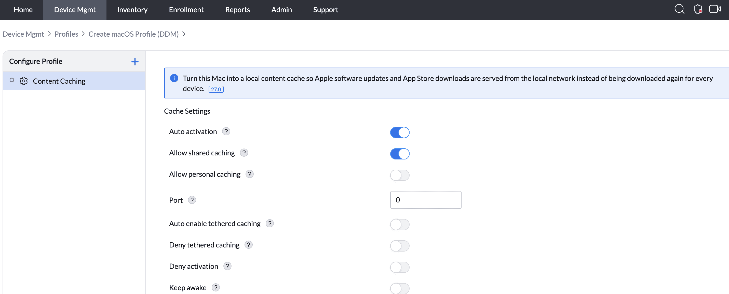Switch to the Inventory tab
The height and width of the screenshot is (294, 729).
click(x=132, y=10)
